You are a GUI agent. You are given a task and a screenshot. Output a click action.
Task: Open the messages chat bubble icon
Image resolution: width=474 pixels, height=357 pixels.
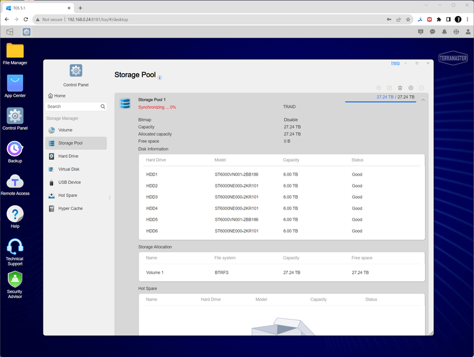[x=432, y=32]
